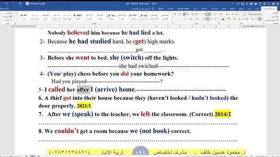Toggle Italic formatting
The height and width of the screenshot is (157, 280).
tap(256, 19)
